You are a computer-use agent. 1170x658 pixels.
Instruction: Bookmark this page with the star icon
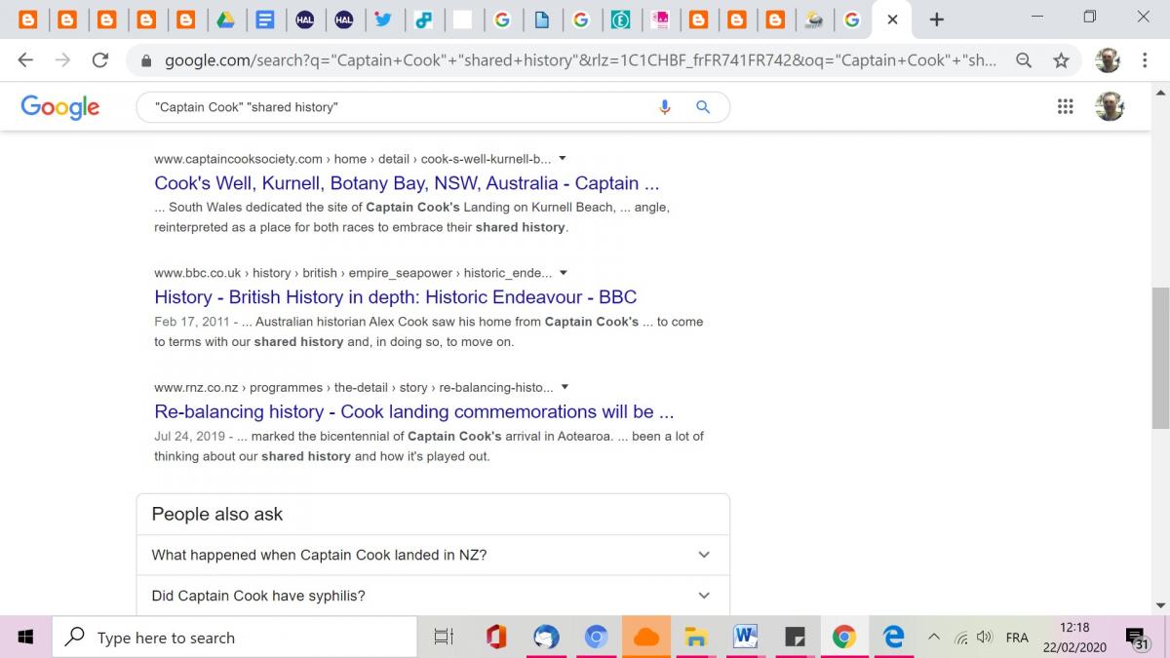point(1061,60)
